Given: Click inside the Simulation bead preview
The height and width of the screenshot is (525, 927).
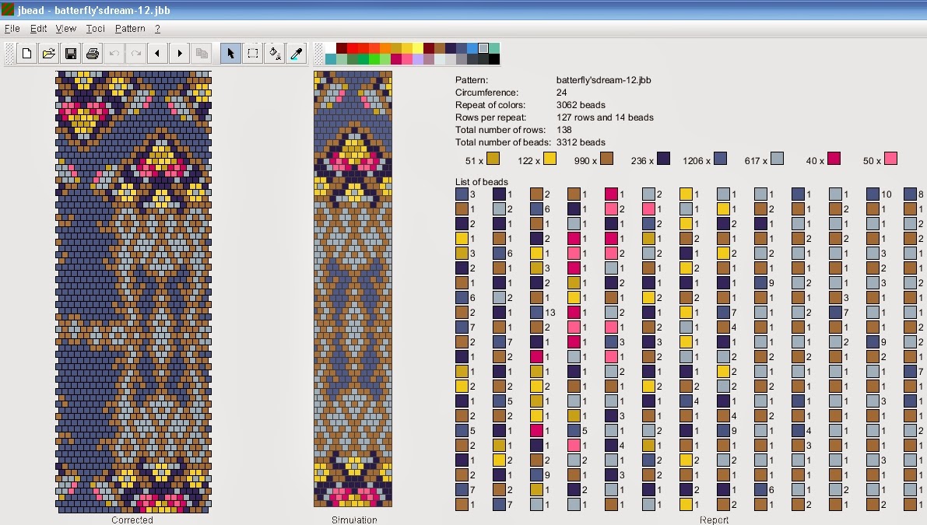Looking at the screenshot, I should [x=353, y=288].
